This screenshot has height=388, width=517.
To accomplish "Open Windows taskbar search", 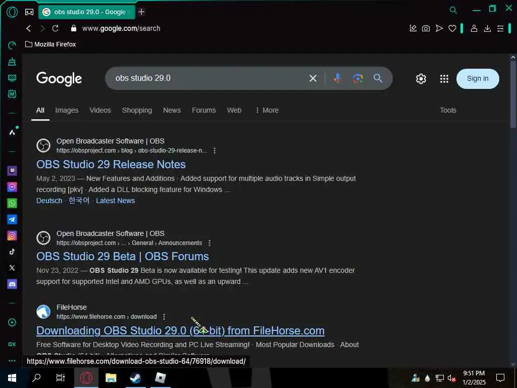I will [x=36, y=378].
